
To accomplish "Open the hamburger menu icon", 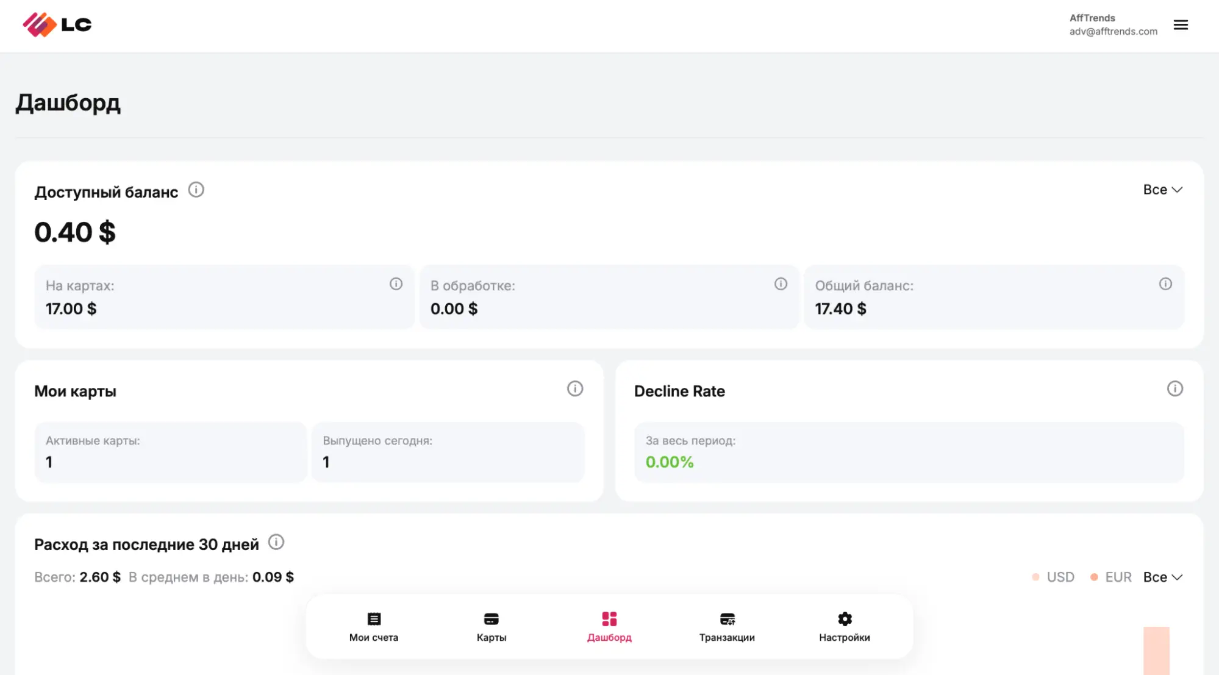I will click(1181, 25).
